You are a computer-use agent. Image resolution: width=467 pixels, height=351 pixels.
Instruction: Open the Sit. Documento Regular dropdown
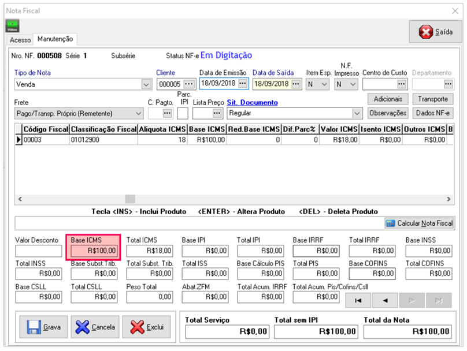357,113
